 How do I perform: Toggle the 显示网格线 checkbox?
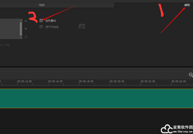pos(41,27)
